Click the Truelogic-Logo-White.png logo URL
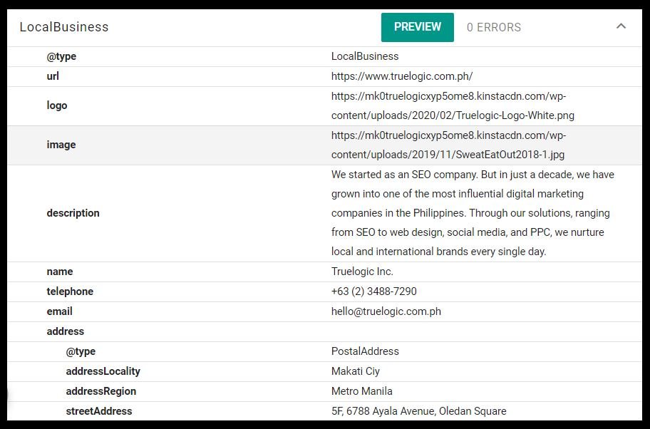The image size is (650, 429). point(453,105)
